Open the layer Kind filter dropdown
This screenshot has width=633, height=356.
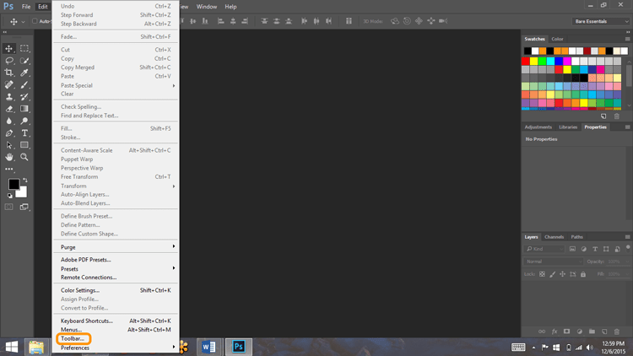pyautogui.click(x=544, y=249)
